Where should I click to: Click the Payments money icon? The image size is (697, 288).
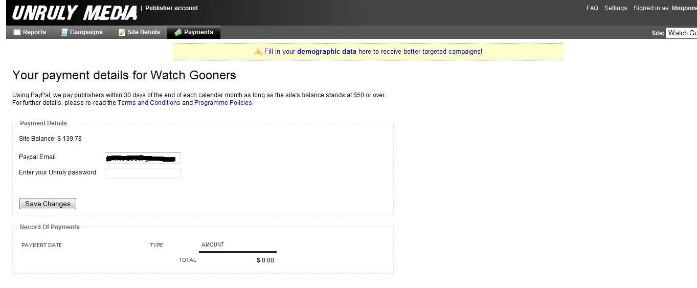click(x=178, y=32)
